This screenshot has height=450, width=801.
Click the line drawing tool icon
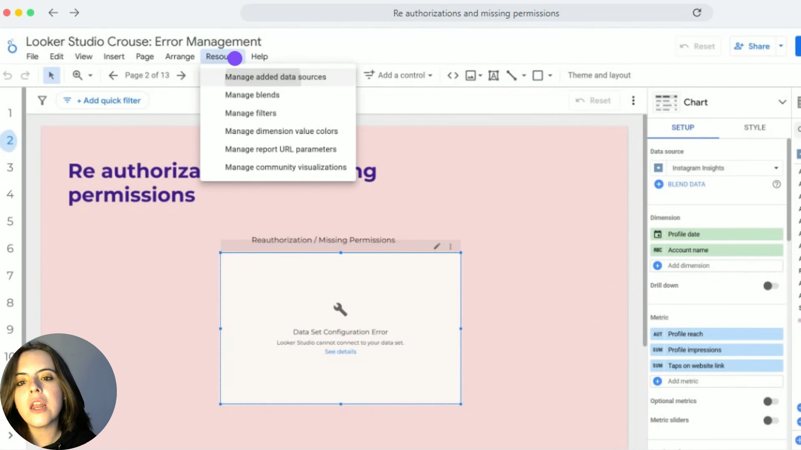(x=511, y=75)
